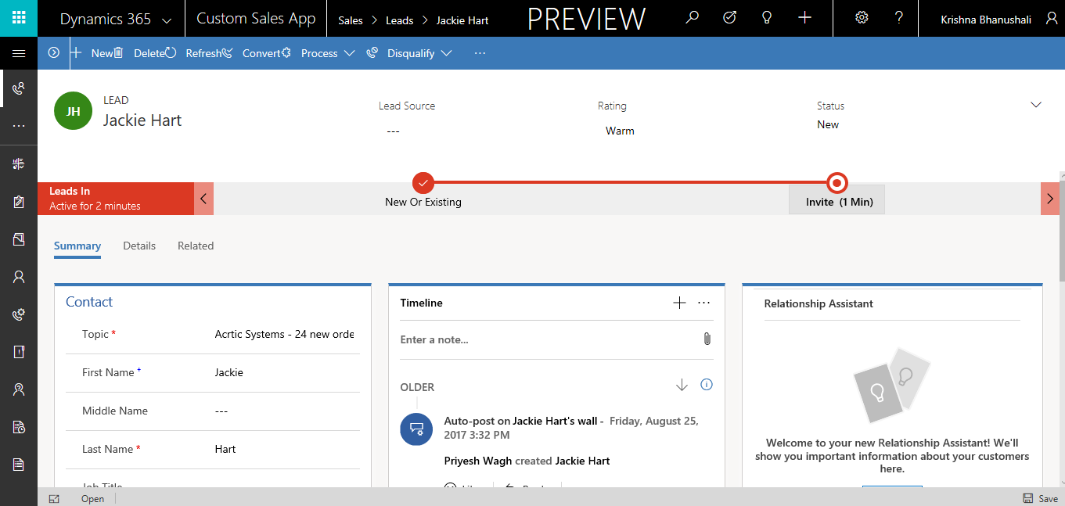Open the document-with-clock sidebar icon

[19, 427]
